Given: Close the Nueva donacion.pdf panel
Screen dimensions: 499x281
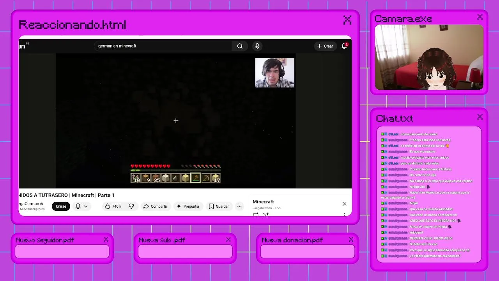Looking at the screenshot, I should (x=351, y=240).
